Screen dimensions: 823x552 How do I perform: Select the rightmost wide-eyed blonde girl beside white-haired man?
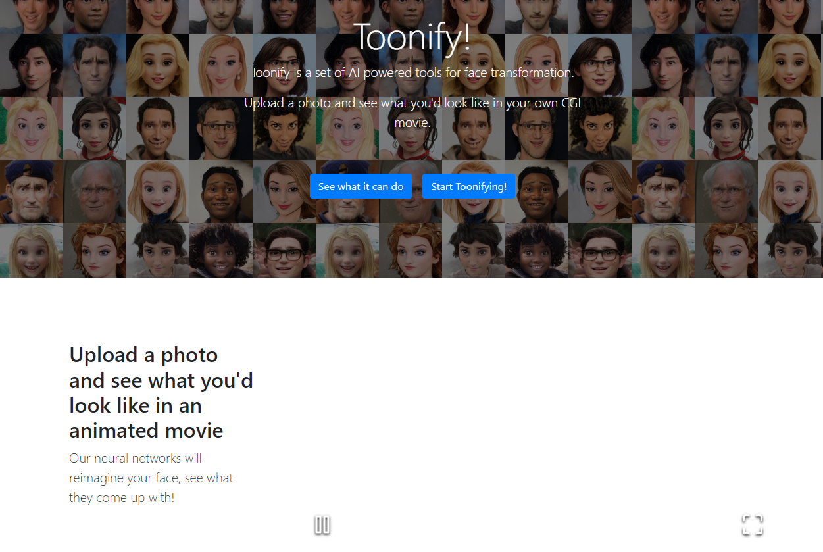point(789,191)
